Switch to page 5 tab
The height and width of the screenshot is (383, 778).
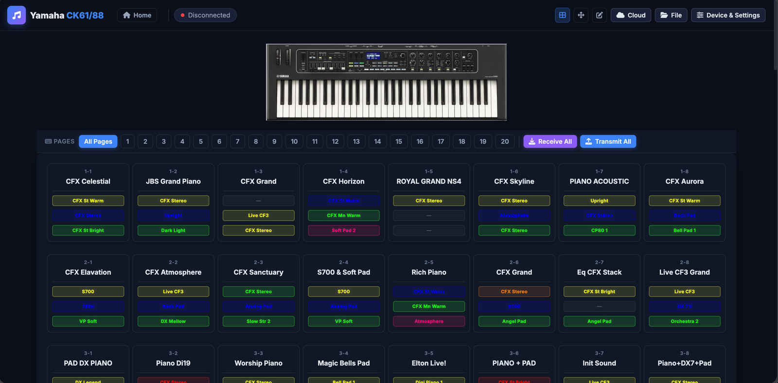tap(201, 141)
